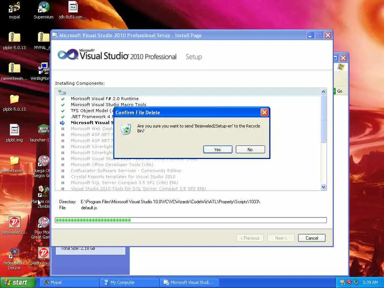
Task: Open the mypal desktop icon
Action: tap(14, 10)
